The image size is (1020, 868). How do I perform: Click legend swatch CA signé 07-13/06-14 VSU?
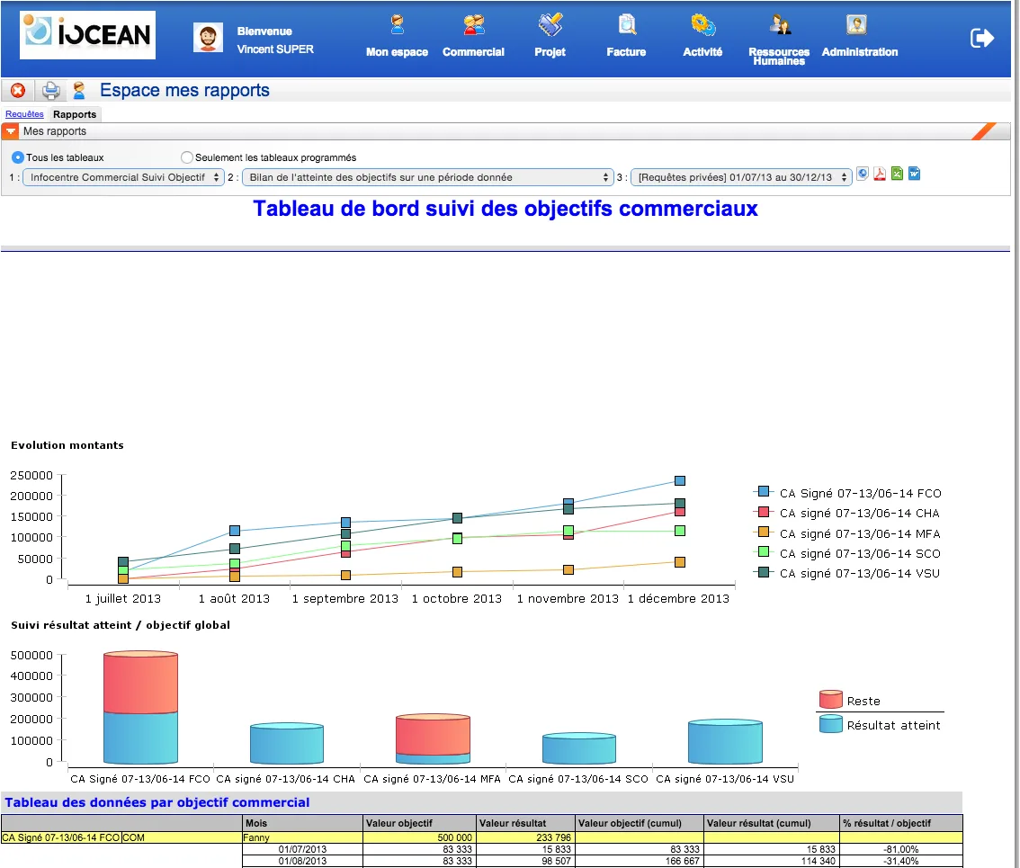[x=764, y=572]
